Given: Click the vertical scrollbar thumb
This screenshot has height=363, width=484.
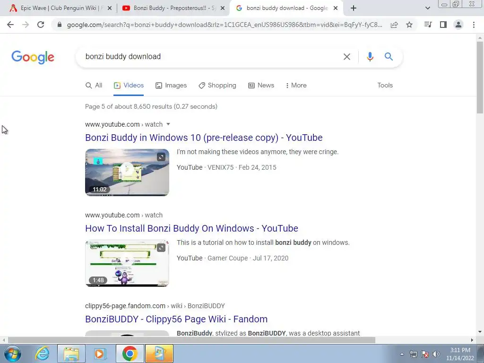Looking at the screenshot, I should (480, 77).
